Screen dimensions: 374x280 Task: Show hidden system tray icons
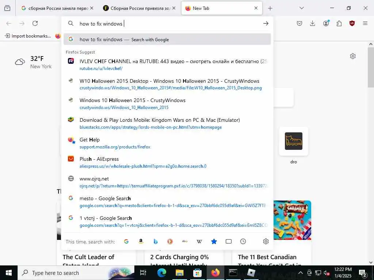(x=301, y=273)
